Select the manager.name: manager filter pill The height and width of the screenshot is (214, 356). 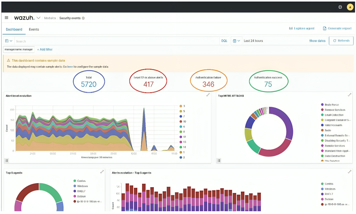click(18, 49)
